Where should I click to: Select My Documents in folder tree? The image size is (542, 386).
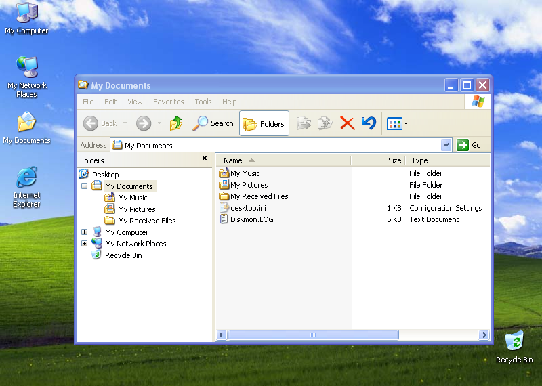[129, 186]
